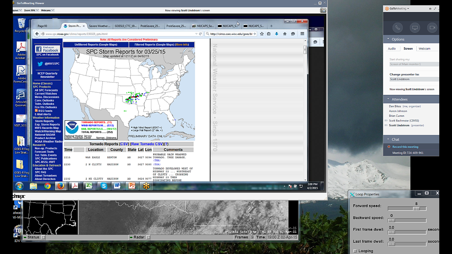The height and width of the screenshot is (254, 452).
Task: Click the Firefox downloads arrow icon
Action: [276, 34]
